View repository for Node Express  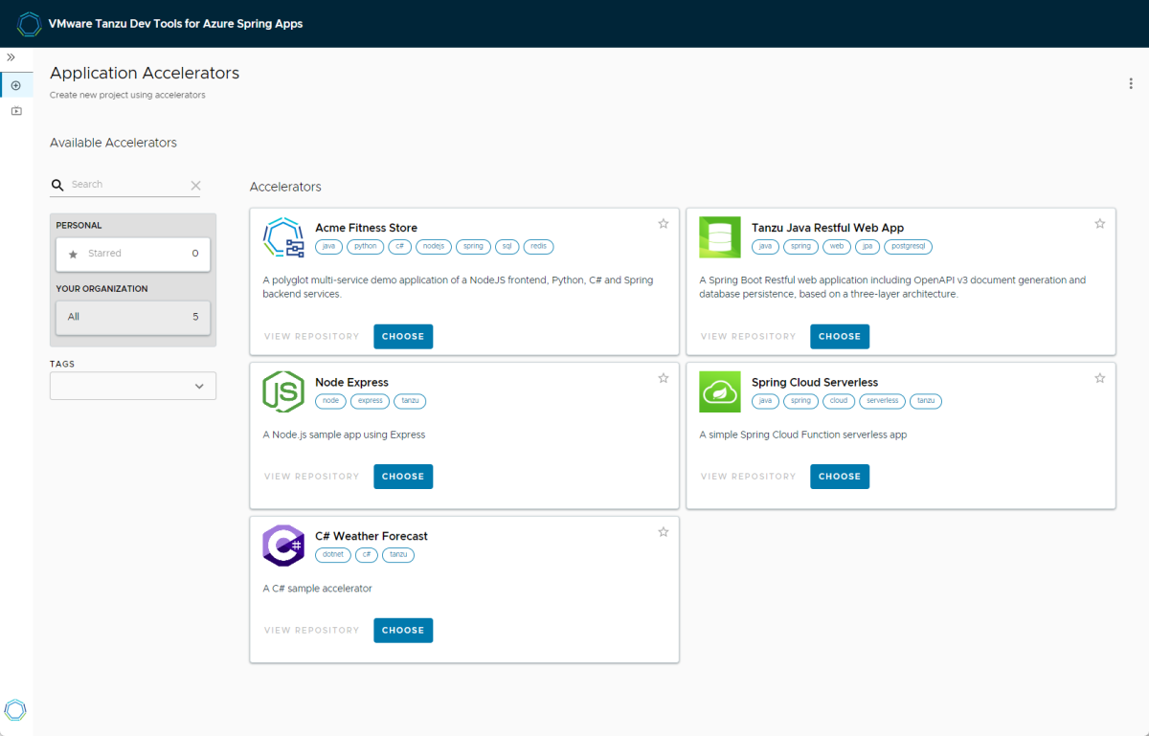(312, 476)
